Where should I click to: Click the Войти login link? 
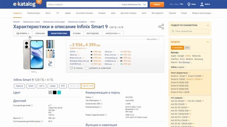[x=207, y=4]
